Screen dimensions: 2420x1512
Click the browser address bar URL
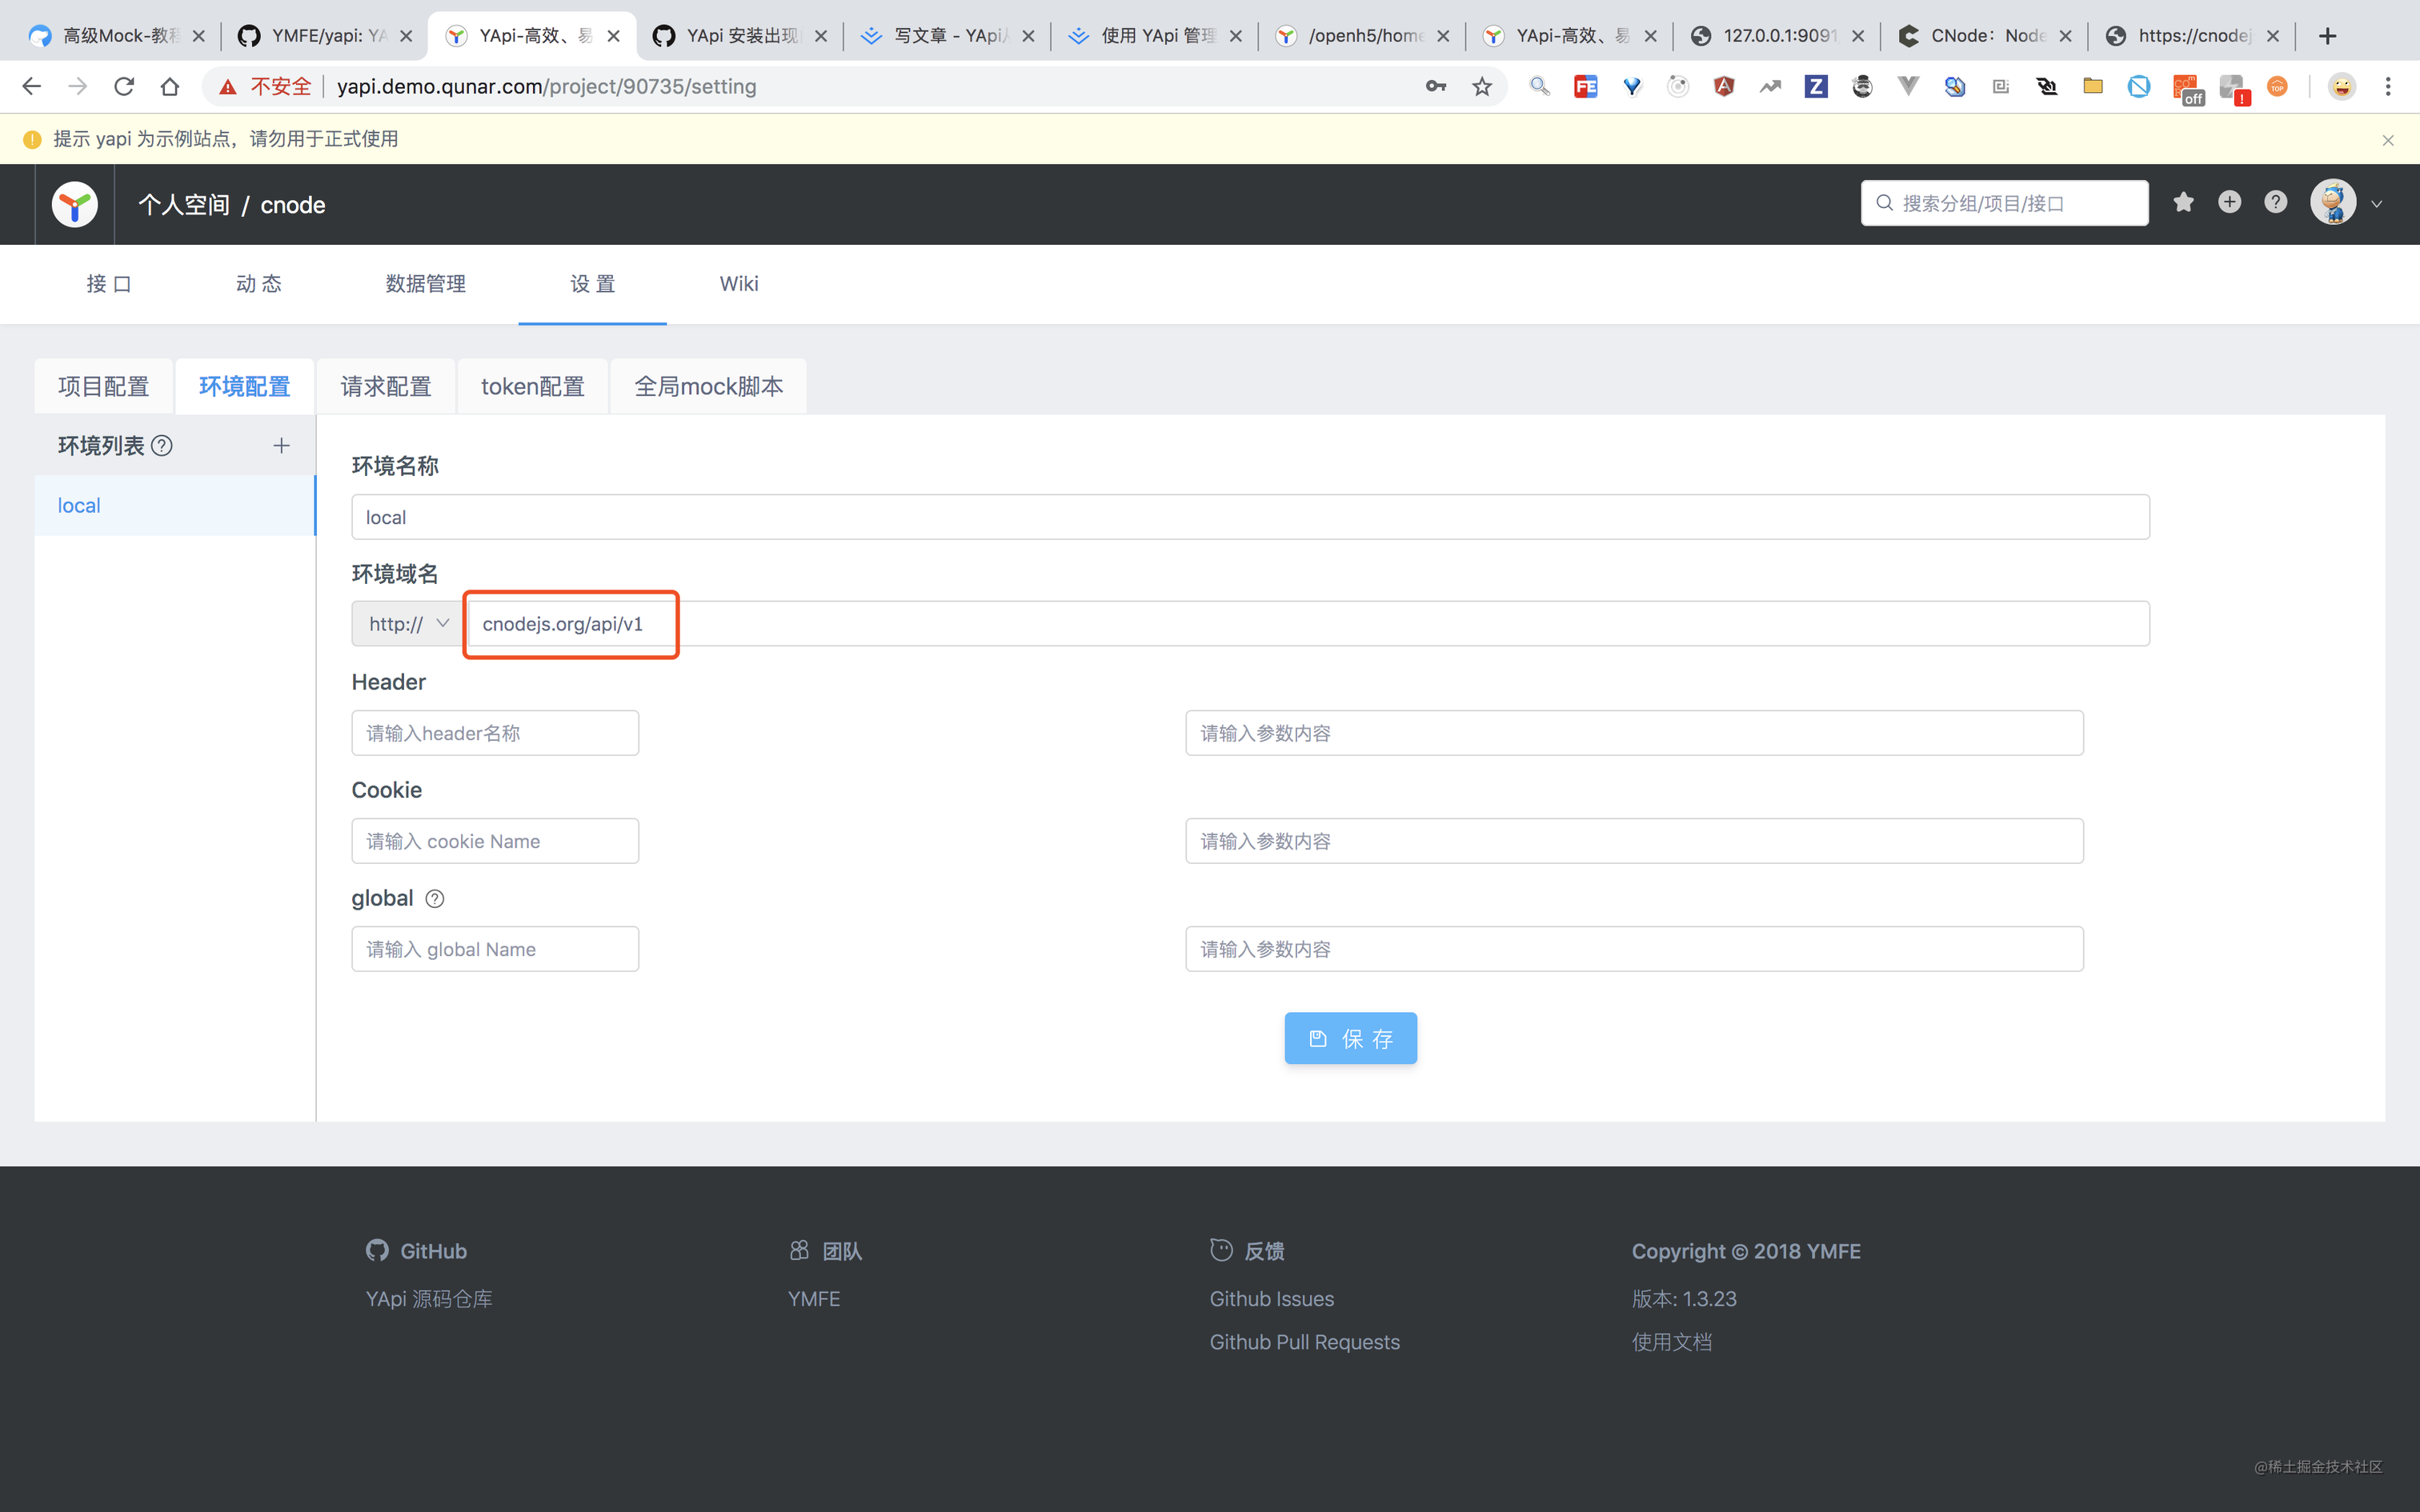click(x=547, y=87)
